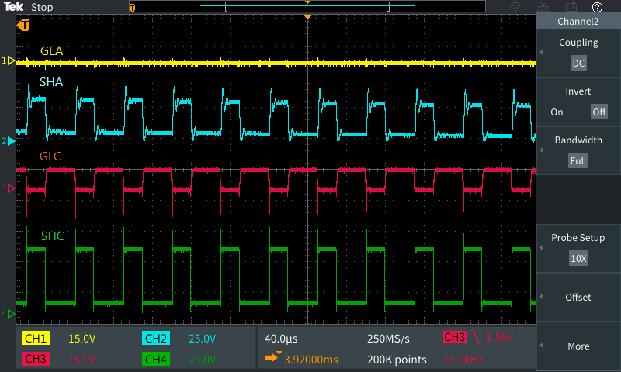The width and height of the screenshot is (621, 372).
Task: Select the DC coupling value
Action: [578, 64]
